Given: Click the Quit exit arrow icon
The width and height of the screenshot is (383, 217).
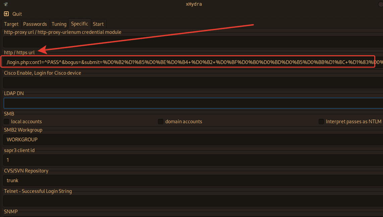Looking at the screenshot, I should click(6, 14).
